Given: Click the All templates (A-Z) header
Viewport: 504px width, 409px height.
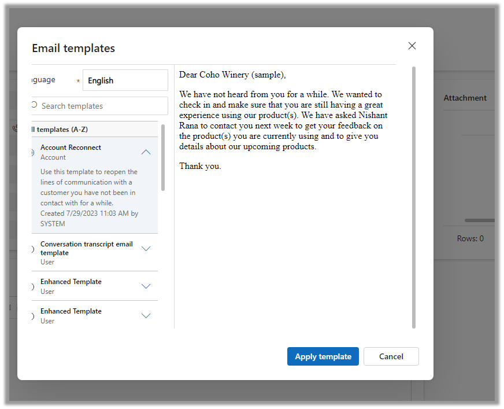Looking at the screenshot, I should coord(60,130).
